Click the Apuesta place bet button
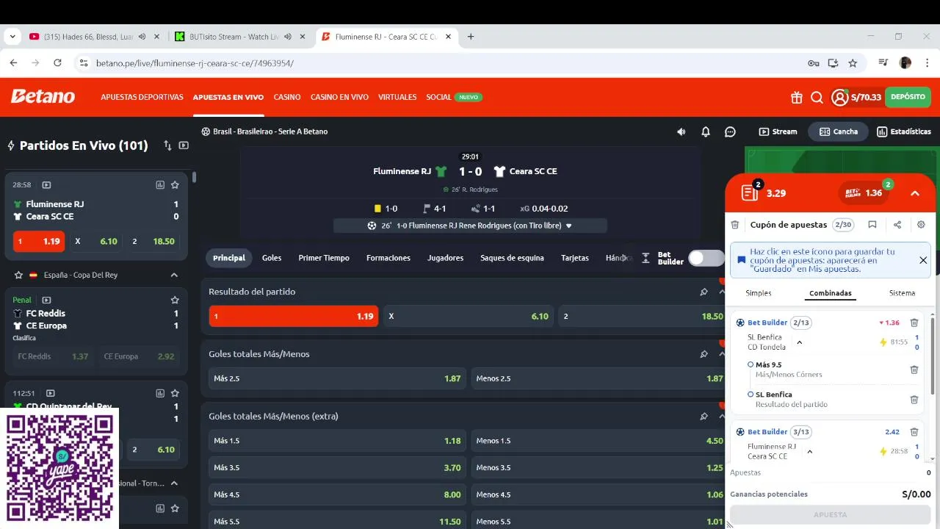This screenshot has width=940, height=529. tap(831, 515)
